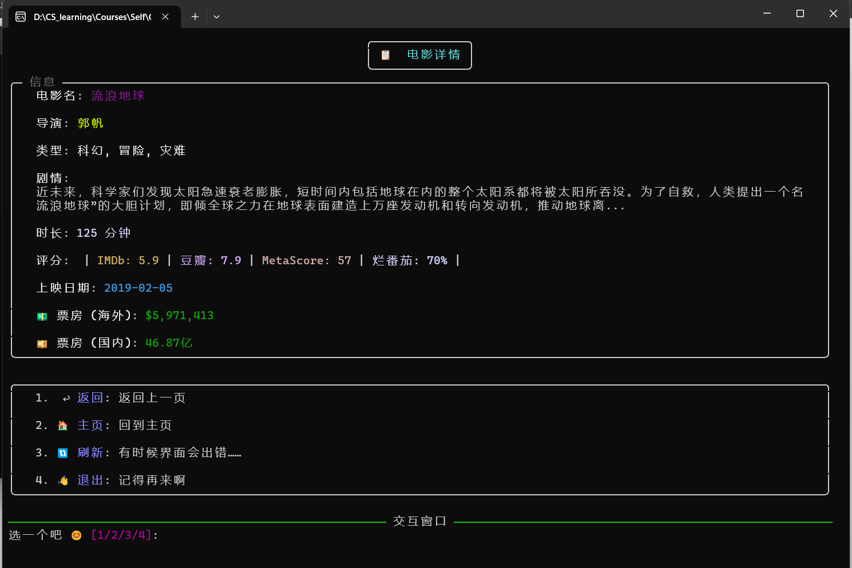Click the genre text 科幻, 冒险, 灾难
852x568 pixels.
132,150
